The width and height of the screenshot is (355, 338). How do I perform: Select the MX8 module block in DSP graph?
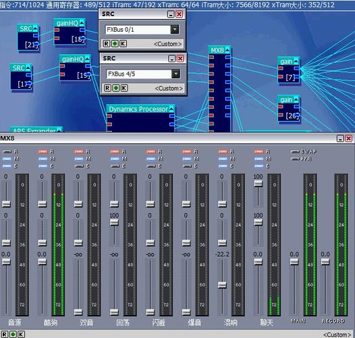(x=219, y=89)
